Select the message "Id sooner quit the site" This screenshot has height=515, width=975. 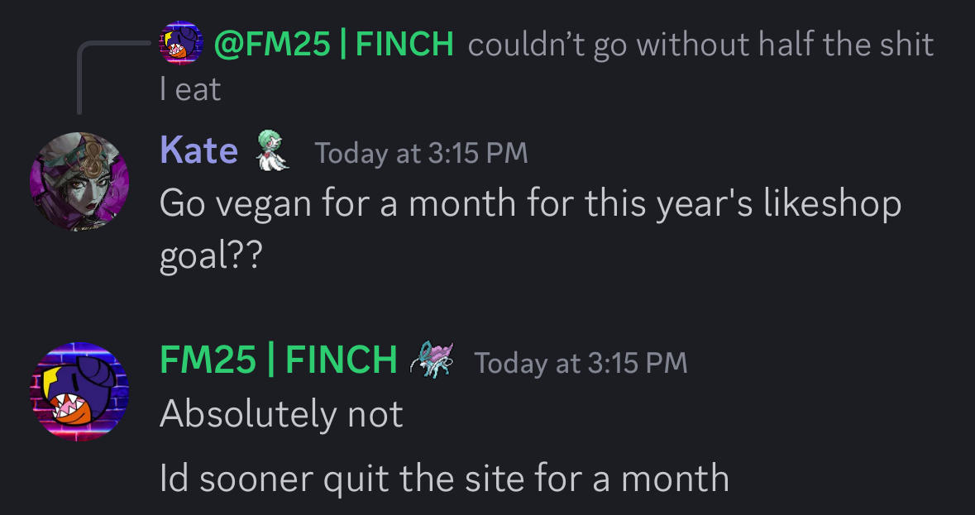point(444,479)
